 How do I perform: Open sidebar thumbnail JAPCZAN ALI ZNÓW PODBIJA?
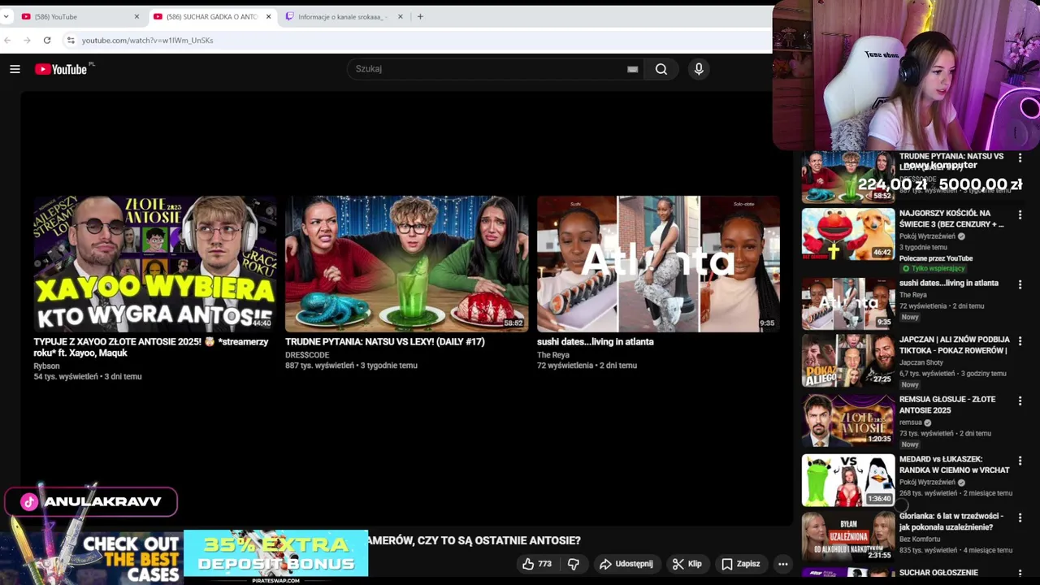[848, 361]
